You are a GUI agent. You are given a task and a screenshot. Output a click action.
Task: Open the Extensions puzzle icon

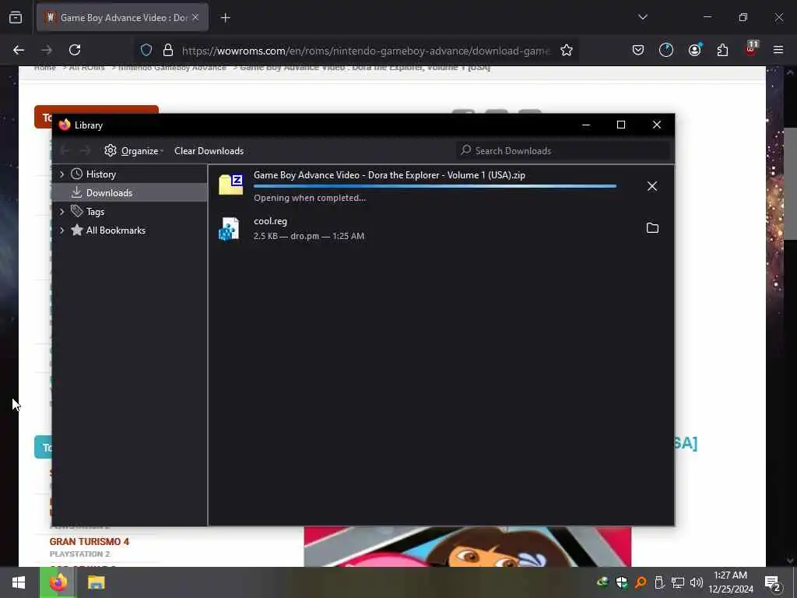click(x=722, y=50)
